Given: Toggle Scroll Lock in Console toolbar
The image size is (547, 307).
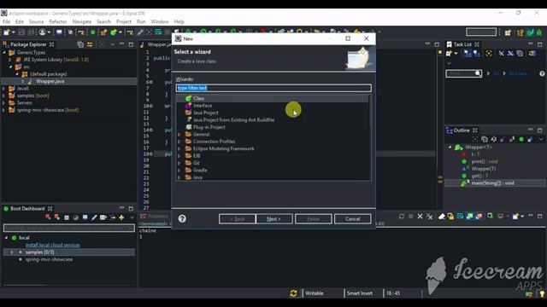Looking at the screenshot, I should [x=450, y=217].
